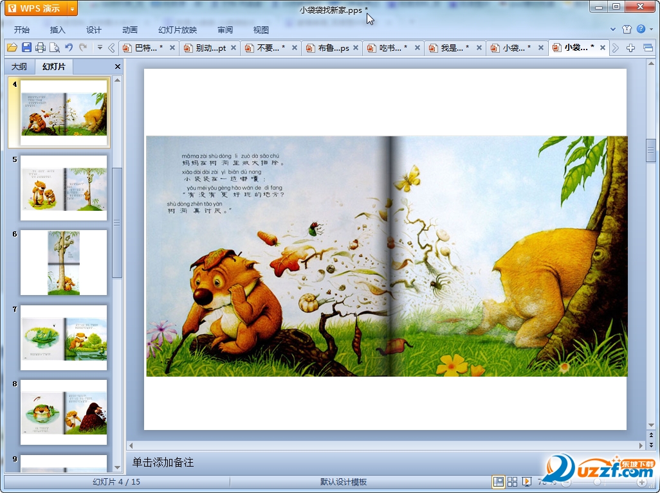Open the 审阅 ribbon tab
The height and width of the screenshot is (493, 660).
tap(225, 30)
